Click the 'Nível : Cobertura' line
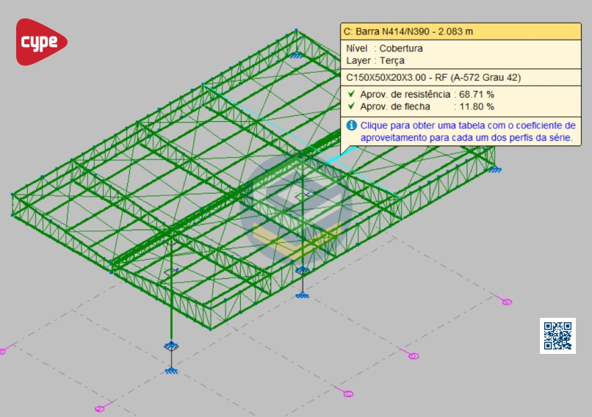The image size is (592, 417). (385, 48)
